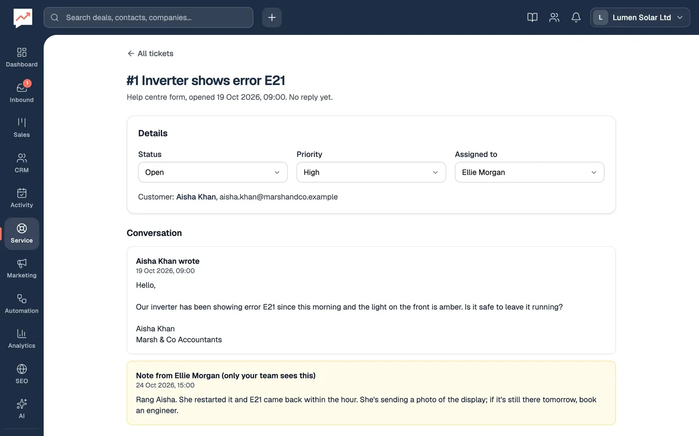
Task: Go to the Sales section
Action: pyautogui.click(x=22, y=128)
